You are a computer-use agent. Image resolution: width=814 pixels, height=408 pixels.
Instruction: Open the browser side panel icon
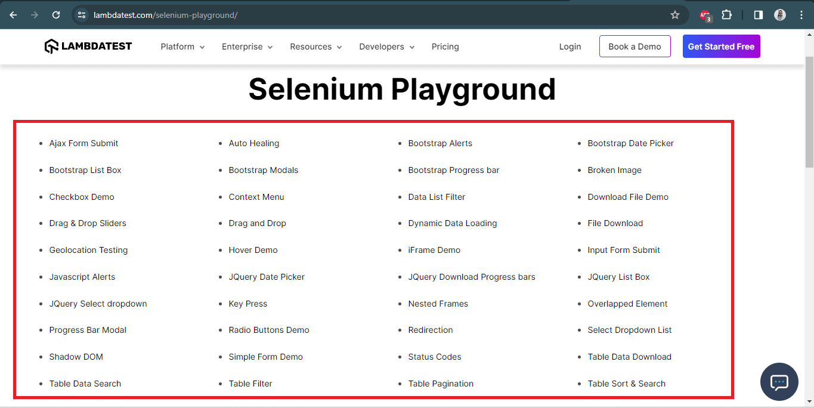pyautogui.click(x=757, y=15)
